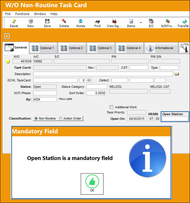Click the Task Card input field
The width and height of the screenshot is (190, 203).
coord(60,68)
